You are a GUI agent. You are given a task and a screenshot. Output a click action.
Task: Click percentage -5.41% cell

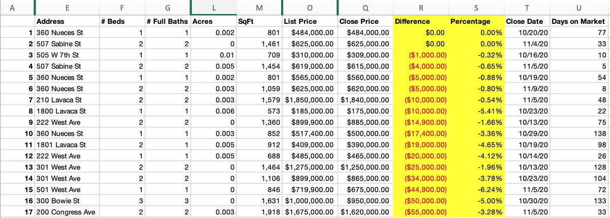tap(476, 111)
